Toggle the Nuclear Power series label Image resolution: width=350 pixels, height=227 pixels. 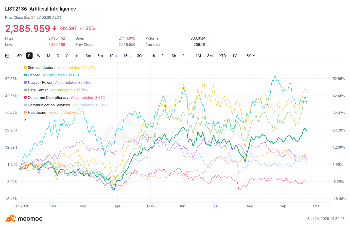pyautogui.click(x=40, y=82)
